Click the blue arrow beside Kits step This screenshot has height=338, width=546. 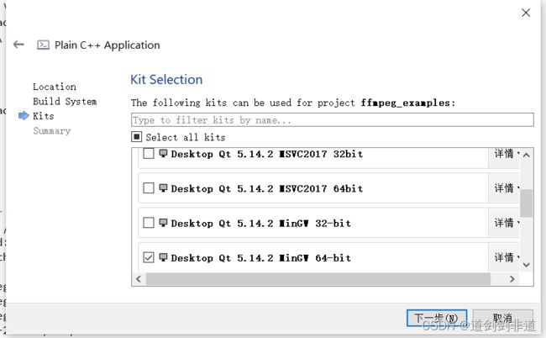24,116
